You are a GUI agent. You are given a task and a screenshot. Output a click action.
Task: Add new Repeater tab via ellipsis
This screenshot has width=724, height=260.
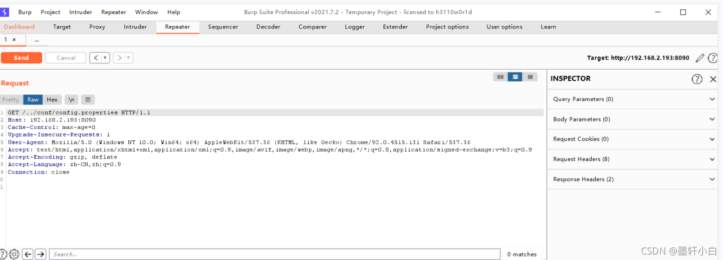coord(37,39)
